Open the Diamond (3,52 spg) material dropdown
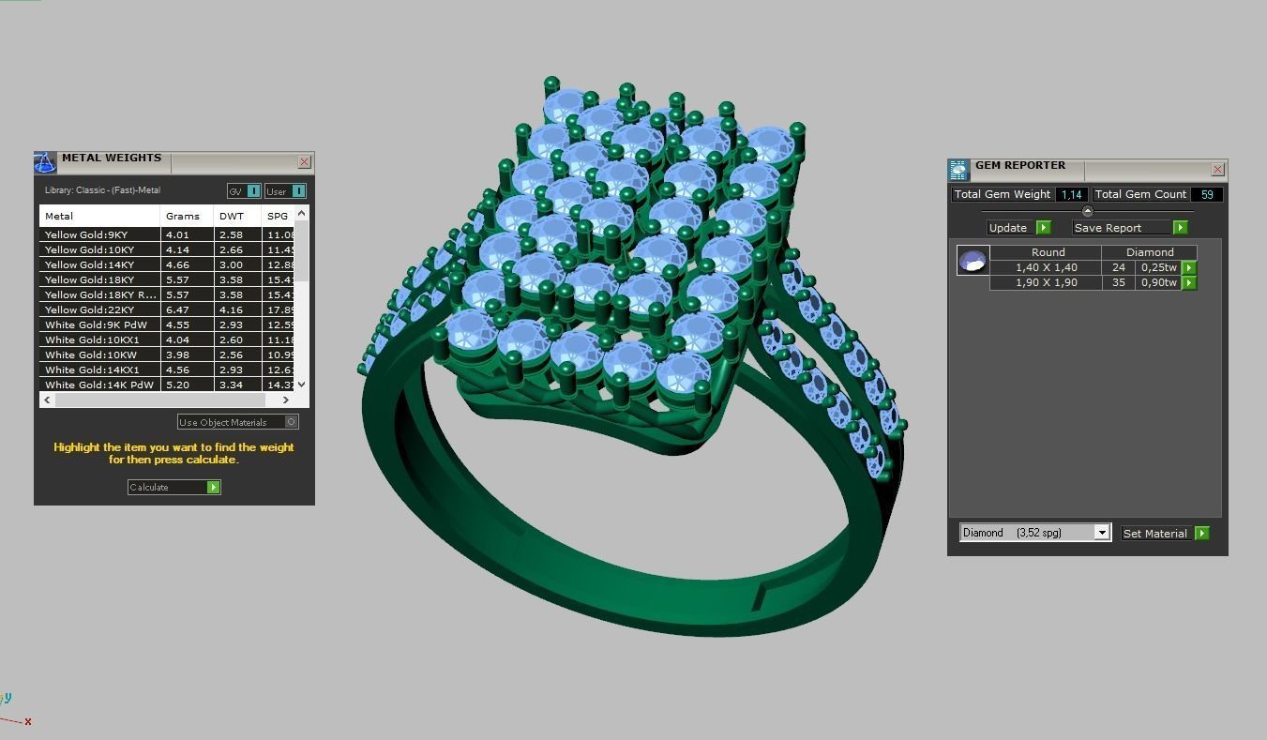The height and width of the screenshot is (740, 1267). click(1035, 533)
